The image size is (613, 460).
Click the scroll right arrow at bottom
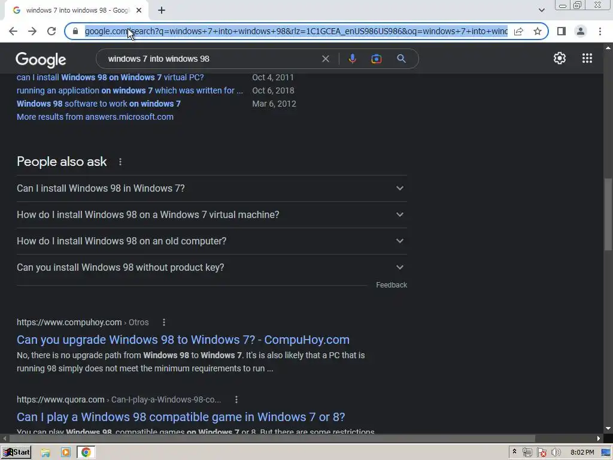tap(599, 438)
